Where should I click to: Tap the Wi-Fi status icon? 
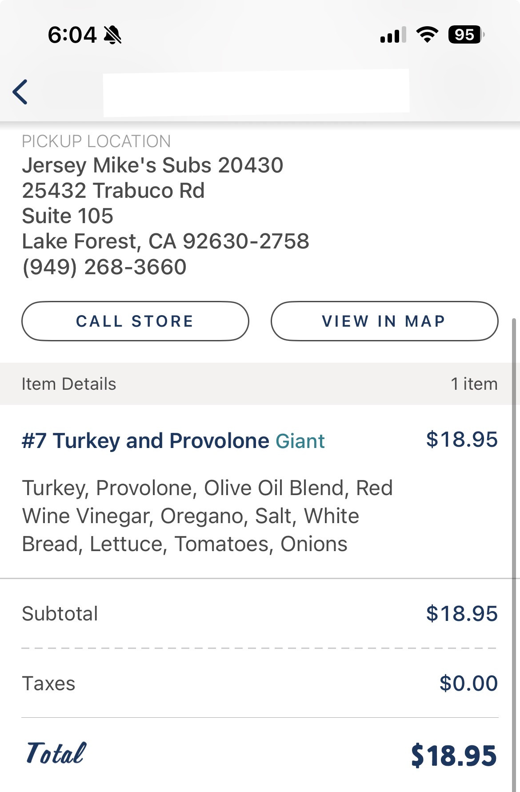coord(427,35)
